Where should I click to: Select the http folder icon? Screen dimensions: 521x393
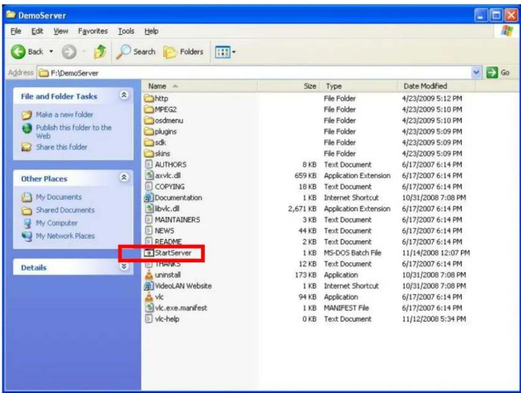[x=149, y=98]
